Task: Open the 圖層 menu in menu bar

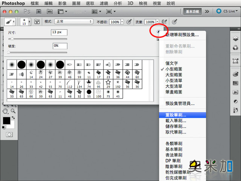Action: click(76, 3)
